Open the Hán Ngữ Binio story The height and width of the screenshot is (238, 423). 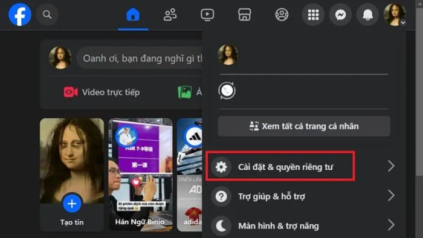pos(140,175)
